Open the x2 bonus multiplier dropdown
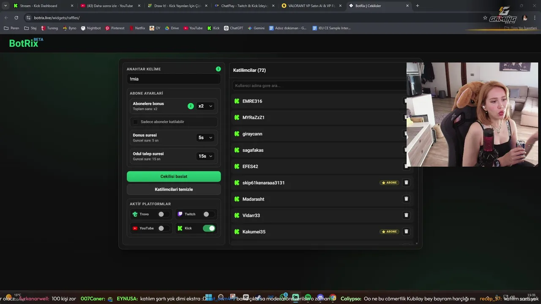Viewport: 541px width, 304px height. pos(205,106)
